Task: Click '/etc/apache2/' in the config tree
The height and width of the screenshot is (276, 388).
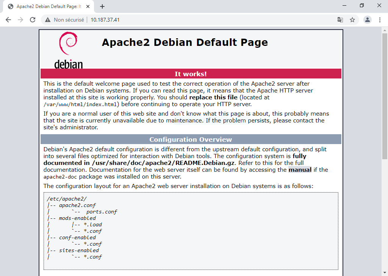Action: click(x=67, y=199)
